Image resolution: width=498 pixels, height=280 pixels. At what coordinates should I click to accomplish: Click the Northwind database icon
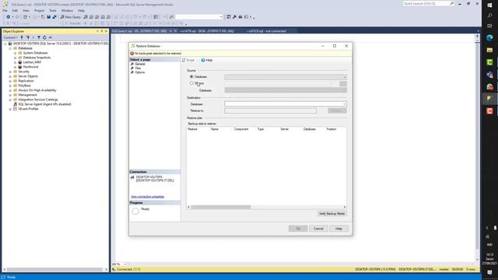[20, 67]
